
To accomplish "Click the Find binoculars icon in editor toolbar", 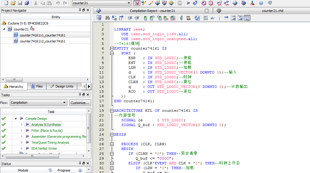I will pos(107,18).
